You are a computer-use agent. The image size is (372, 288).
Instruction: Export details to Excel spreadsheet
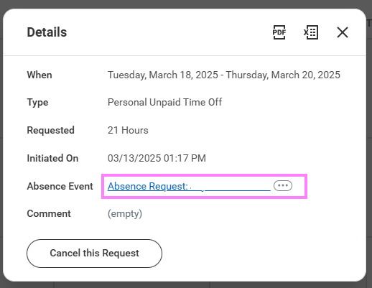311,32
